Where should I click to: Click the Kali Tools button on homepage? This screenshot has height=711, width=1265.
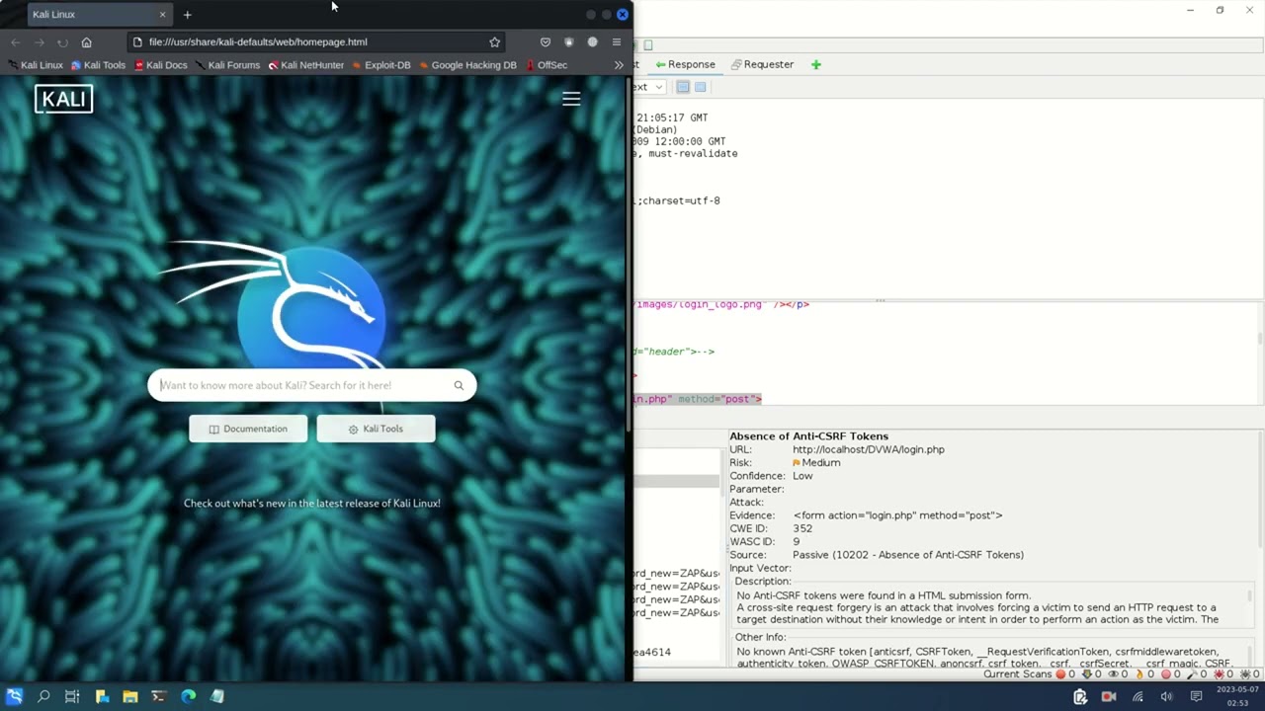pyautogui.click(x=376, y=429)
